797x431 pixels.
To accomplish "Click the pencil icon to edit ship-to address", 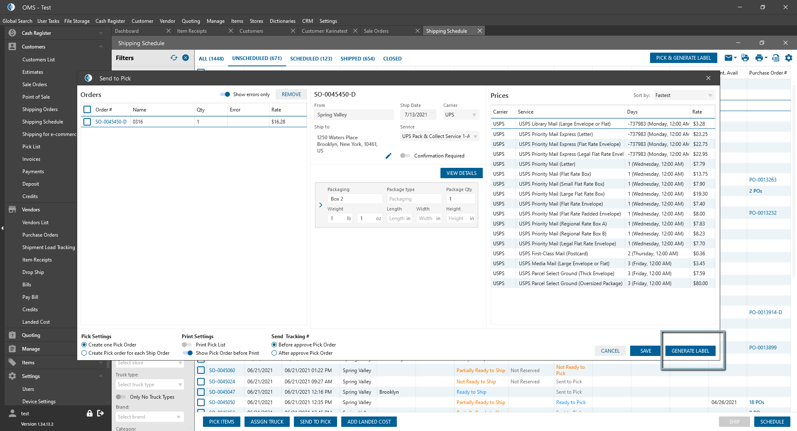I will pyautogui.click(x=388, y=156).
